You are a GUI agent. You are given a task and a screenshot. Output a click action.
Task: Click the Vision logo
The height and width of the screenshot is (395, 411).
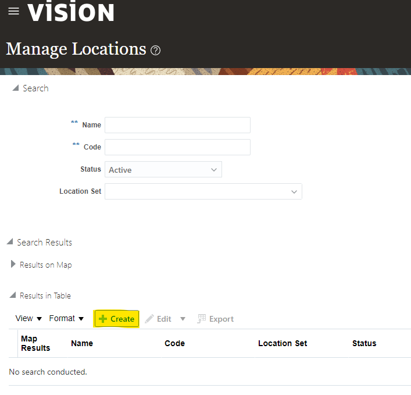(x=71, y=12)
